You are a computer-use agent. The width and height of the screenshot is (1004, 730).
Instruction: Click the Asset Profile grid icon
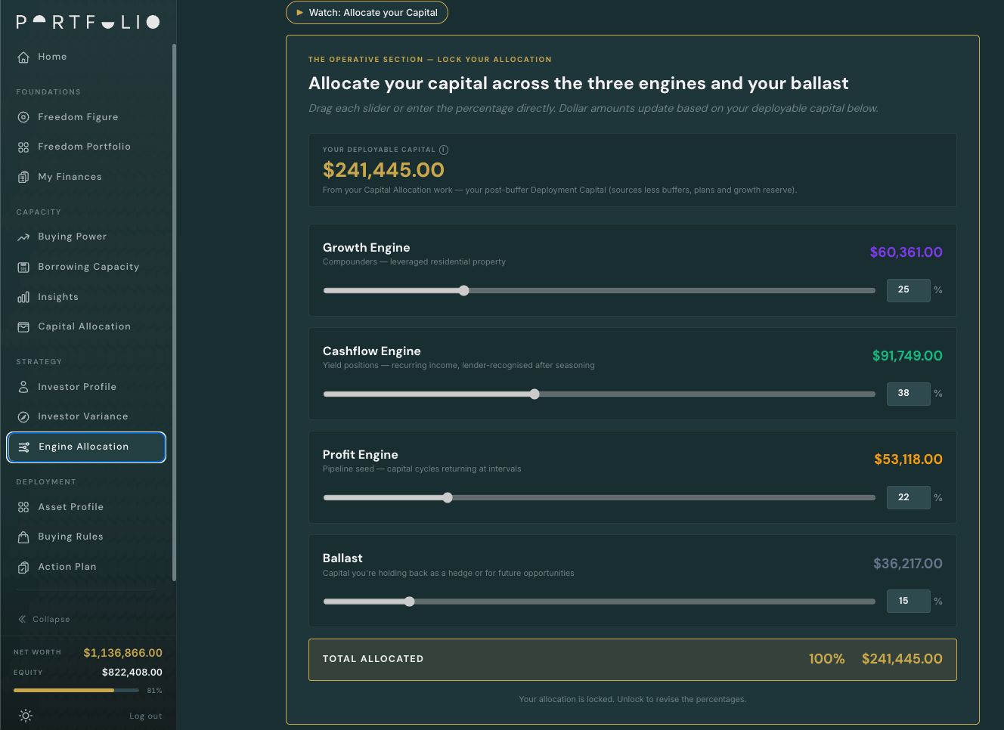coord(23,507)
